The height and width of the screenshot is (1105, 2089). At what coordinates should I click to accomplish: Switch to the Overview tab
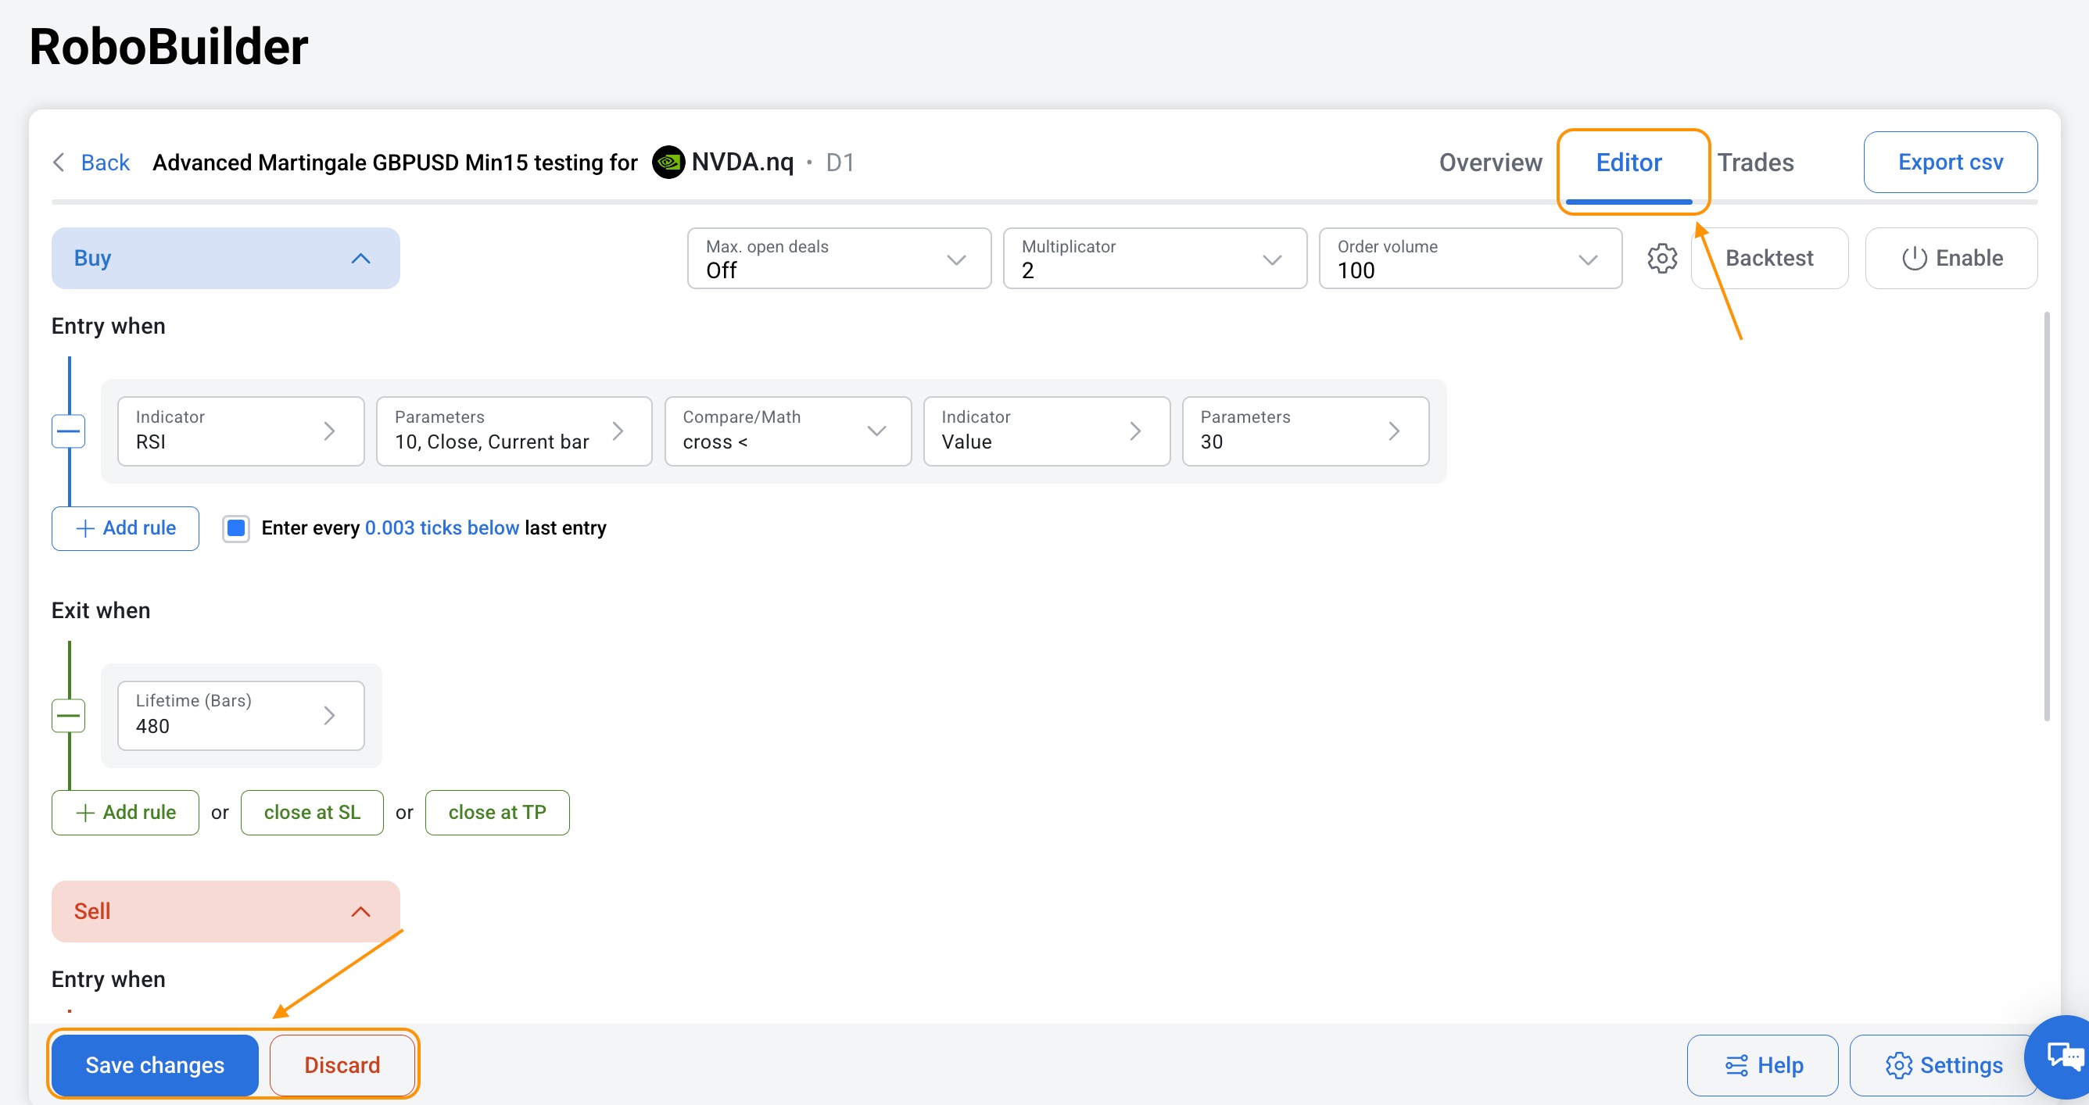[1489, 162]
